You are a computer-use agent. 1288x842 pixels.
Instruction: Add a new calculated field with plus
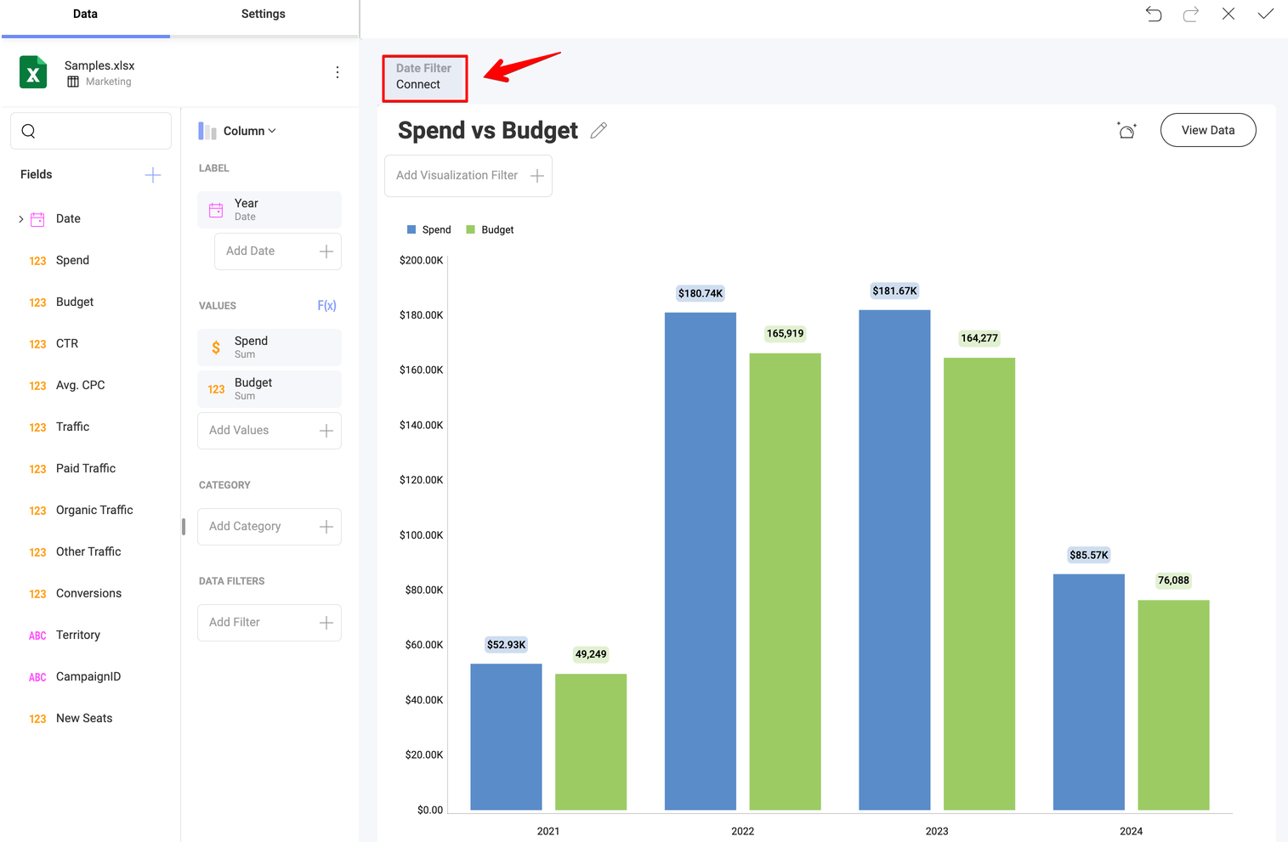pos(153,175)
